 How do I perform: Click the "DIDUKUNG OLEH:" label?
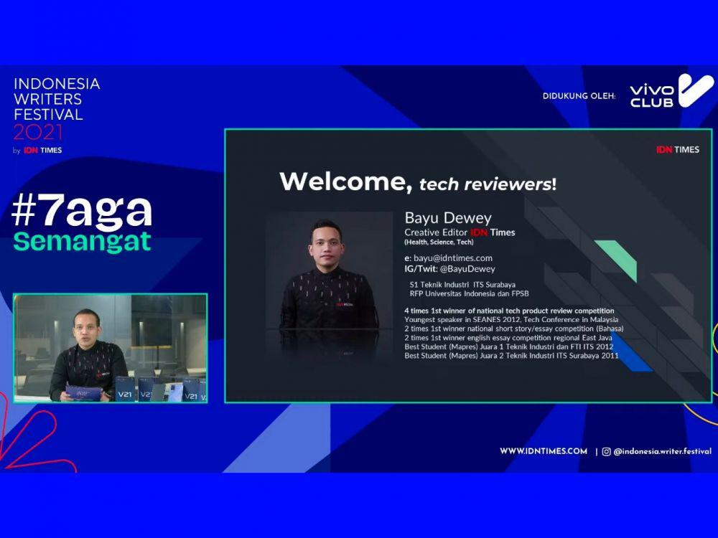[x=579, y=96]
